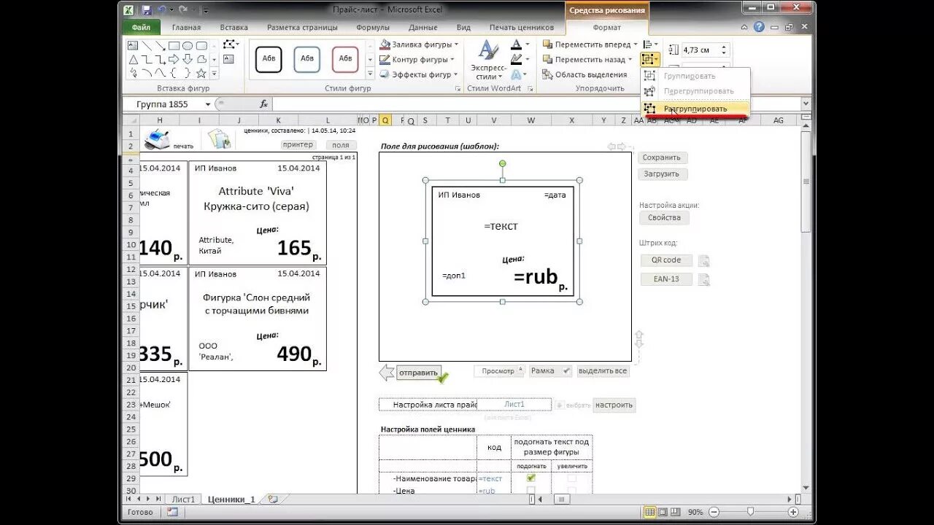Open the Файл tab
This screenshot has height=525, width=934.
(142, 28)
